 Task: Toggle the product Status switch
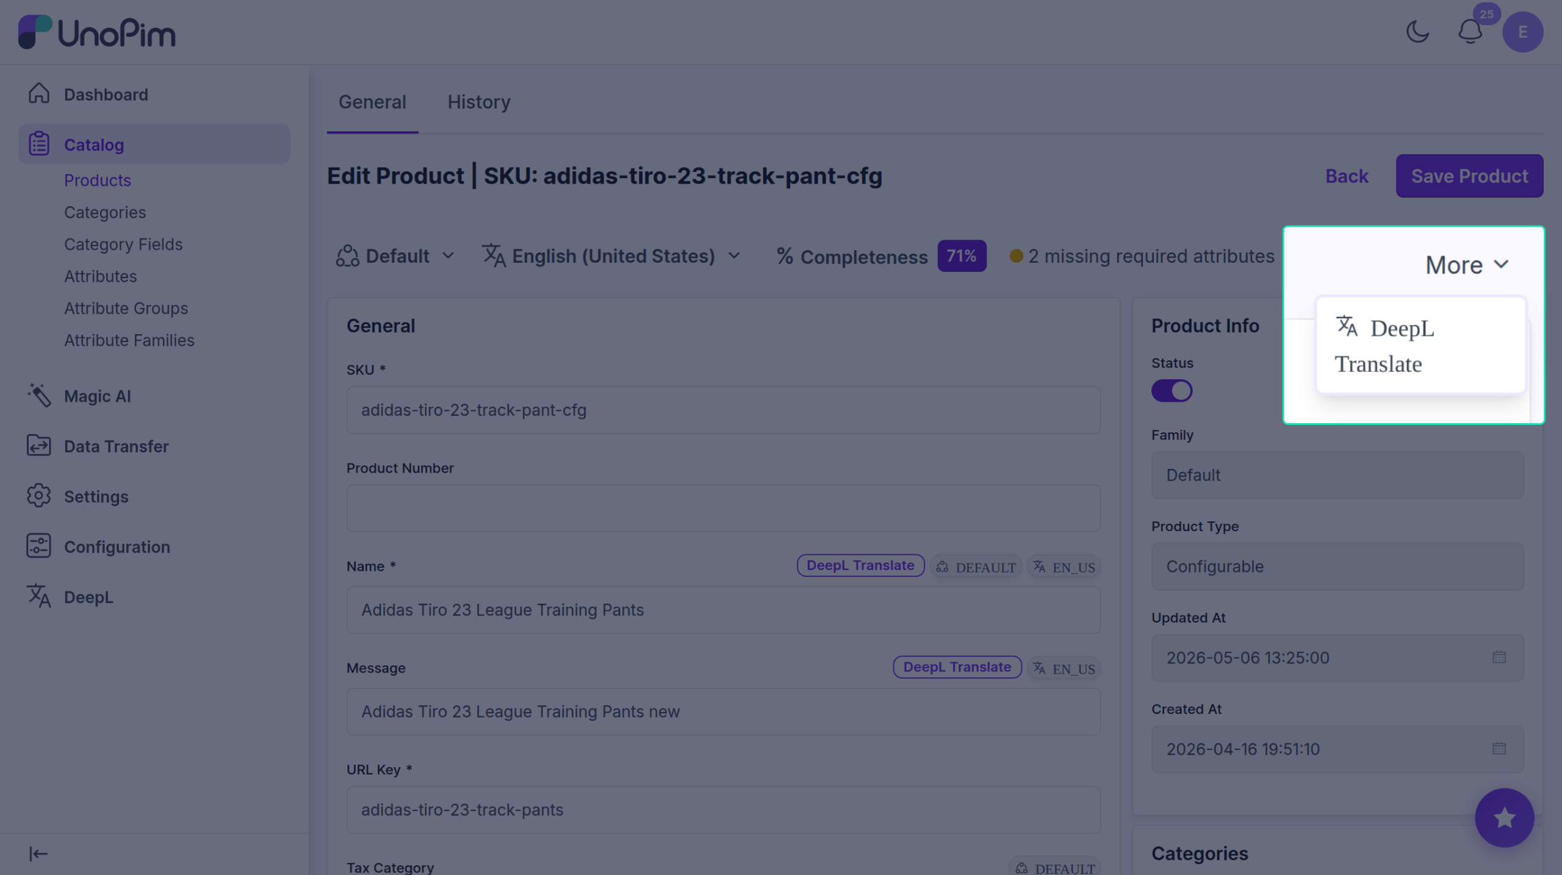point(1171,391)
